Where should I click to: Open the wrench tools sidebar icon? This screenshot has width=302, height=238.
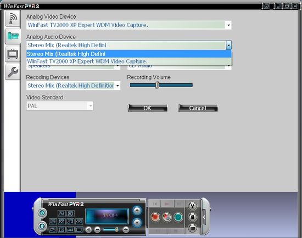[x=13, y=72]
